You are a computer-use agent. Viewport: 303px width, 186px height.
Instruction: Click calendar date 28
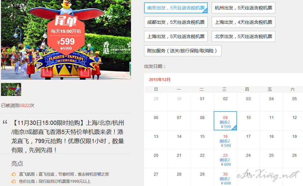pyautogui.click(x=179, y=174)
